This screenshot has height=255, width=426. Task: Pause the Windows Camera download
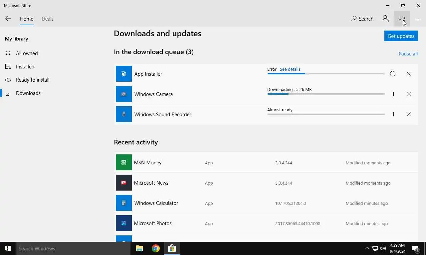click(393, 94)
